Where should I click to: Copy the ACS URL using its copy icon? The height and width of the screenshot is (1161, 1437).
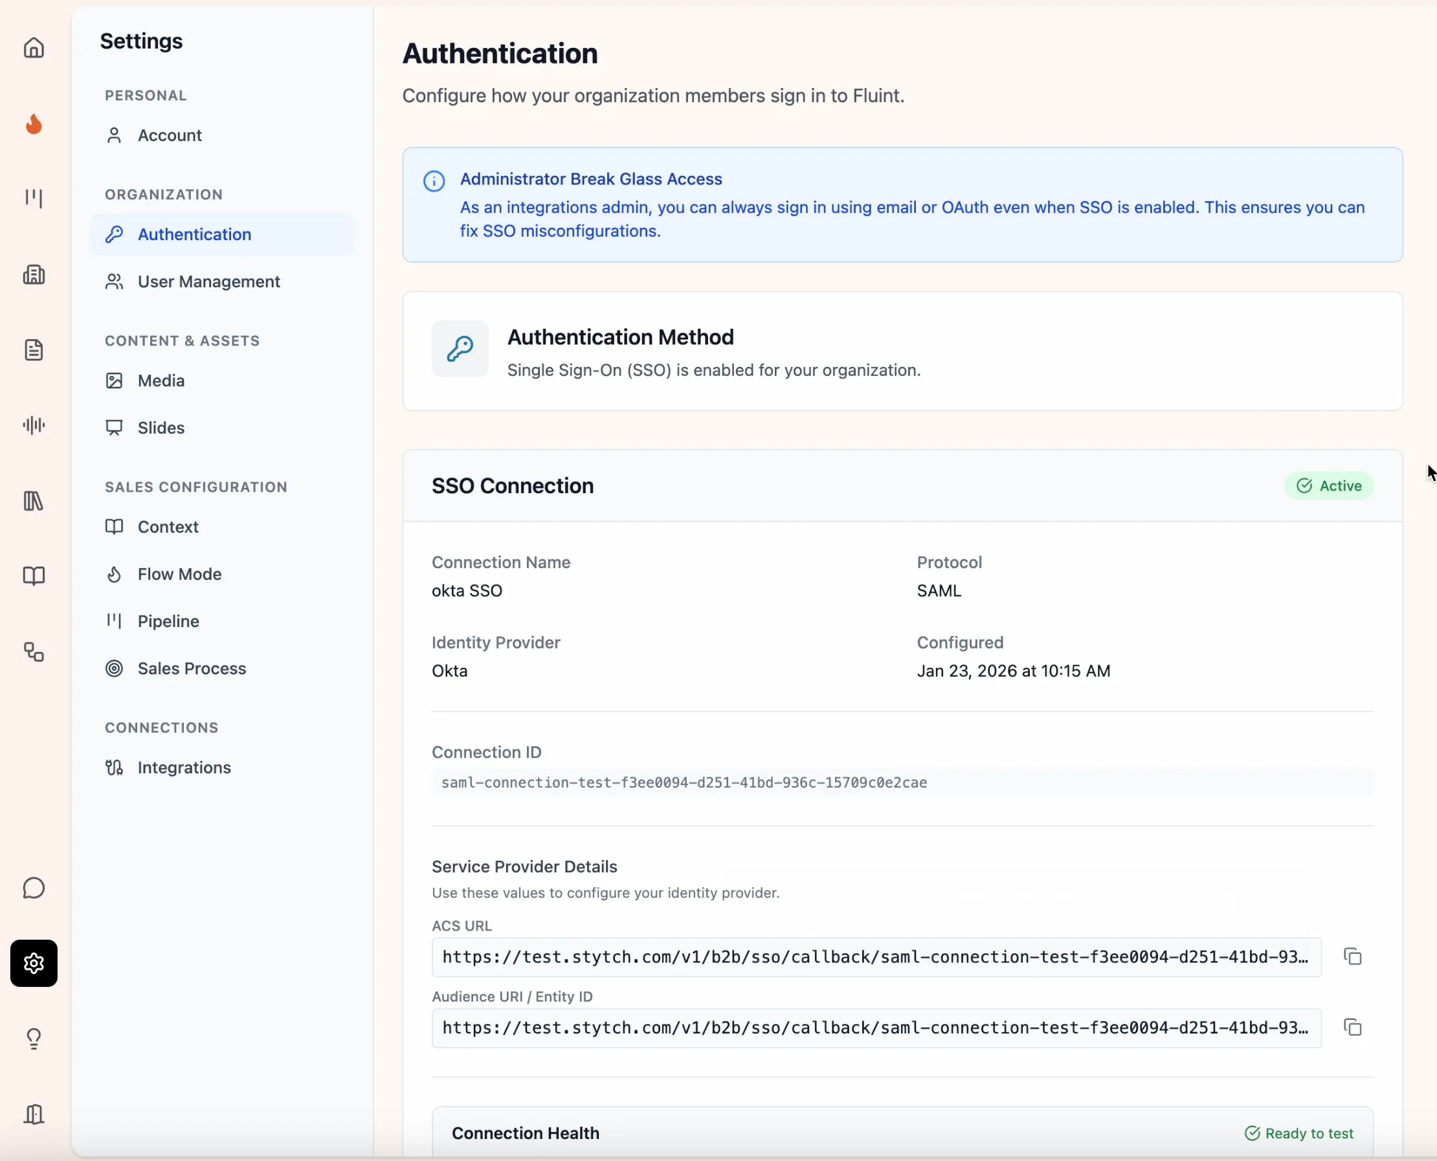point(1353,956)
